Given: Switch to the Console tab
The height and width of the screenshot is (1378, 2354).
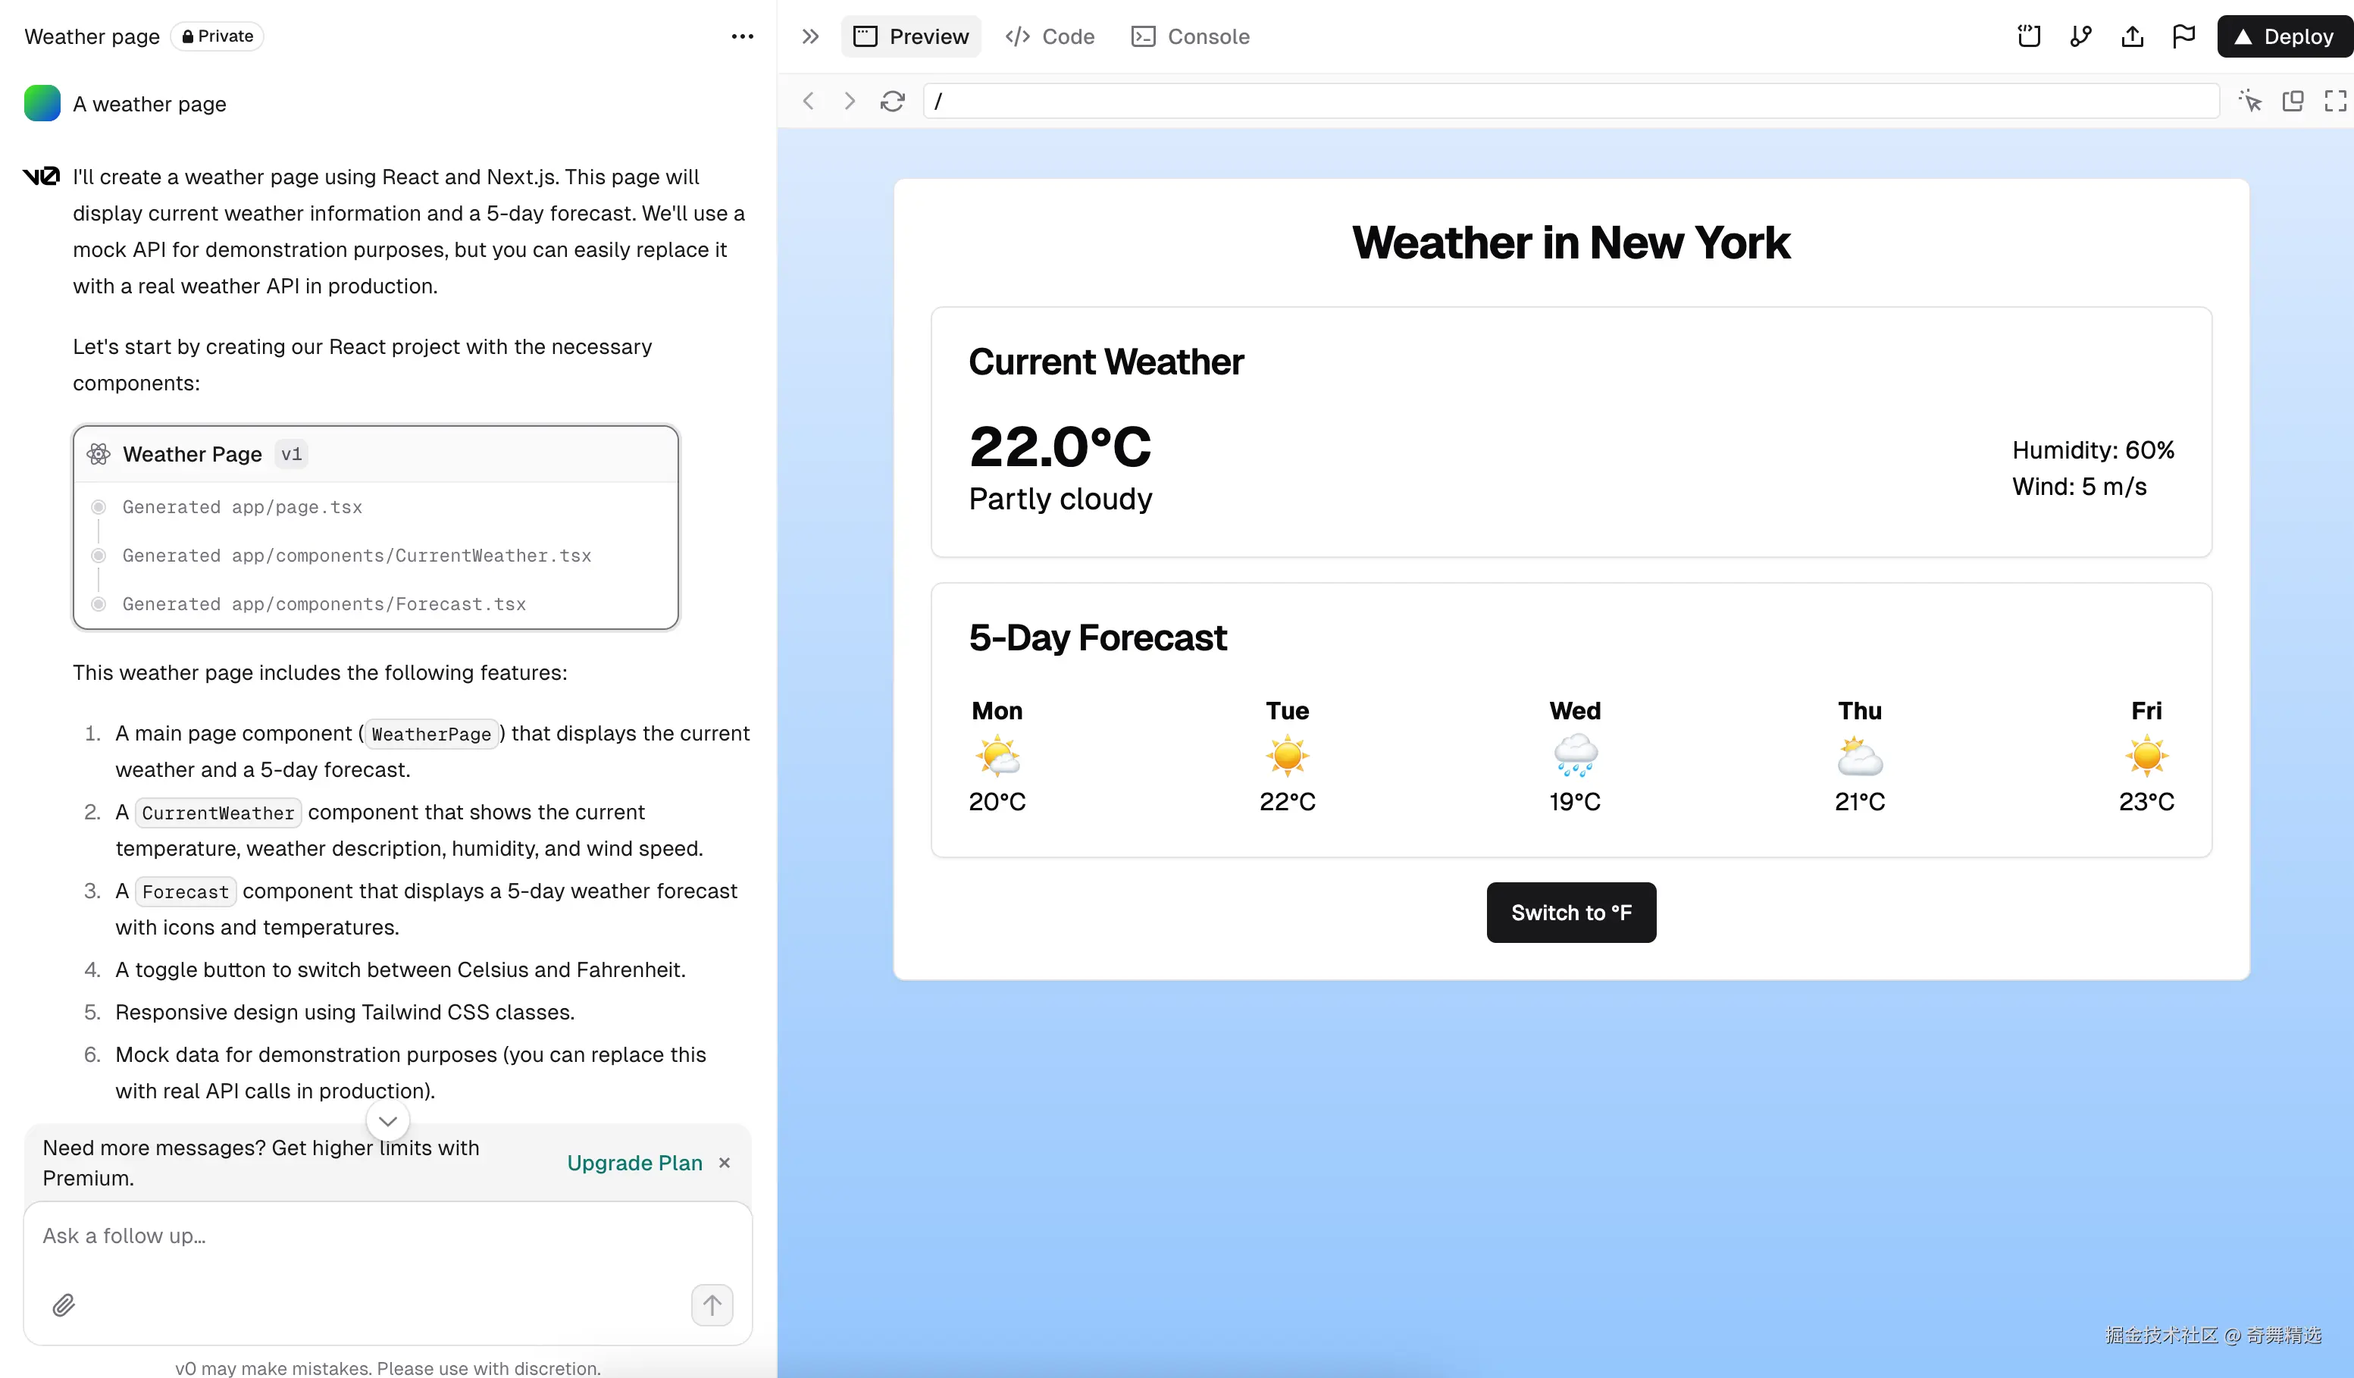Looking at the screenshot, I should [x=1190, y=36].
